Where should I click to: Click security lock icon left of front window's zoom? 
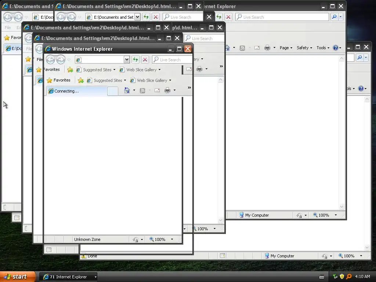point(135,239)
